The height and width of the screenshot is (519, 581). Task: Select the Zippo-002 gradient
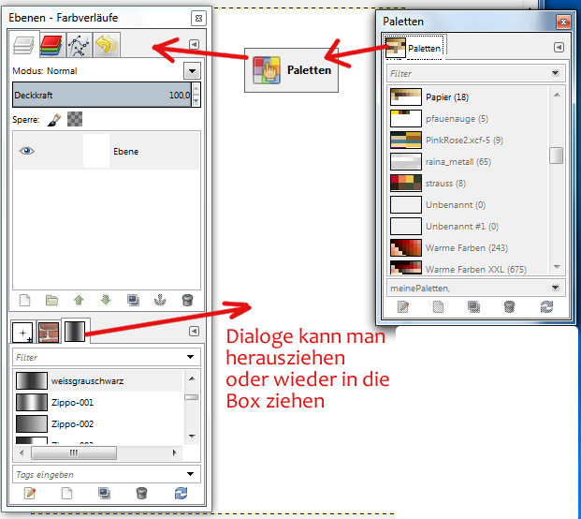point(98,424)
